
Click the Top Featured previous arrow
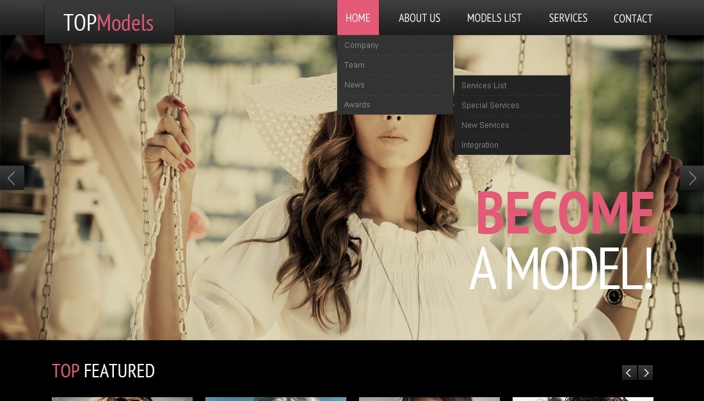point(629,372)
